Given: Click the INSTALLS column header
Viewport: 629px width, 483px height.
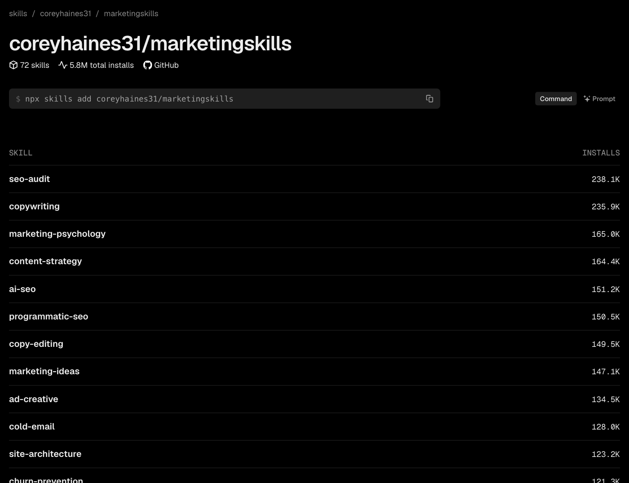Looking at the screenshot, I should [601, 153].
